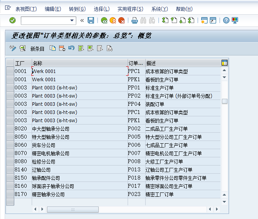Save with the floppy disk icon
Image resolution: width=258 pixels, height=219 pixels.
tap(91, 20)
